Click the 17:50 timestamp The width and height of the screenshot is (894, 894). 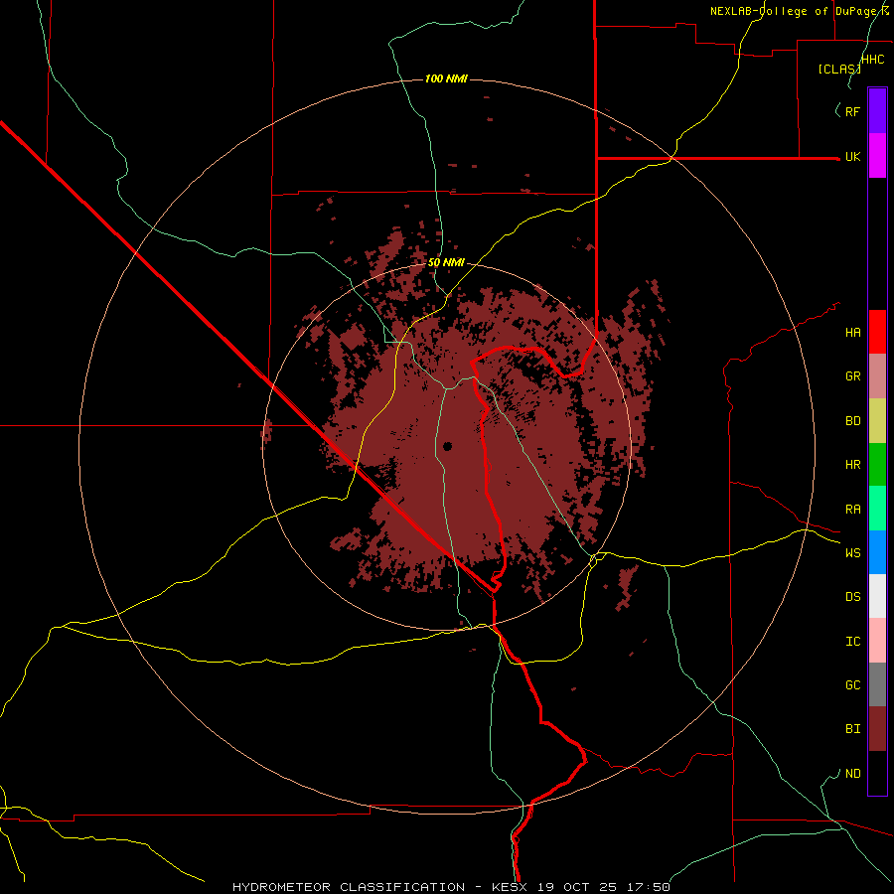tap(649, 887)
